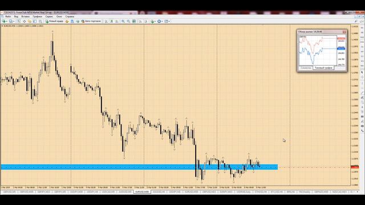Image resolution: width=365 pixels, height=205 pixels.
Task: Toggle the Strategy Tester icon
Action: [40, 21]
